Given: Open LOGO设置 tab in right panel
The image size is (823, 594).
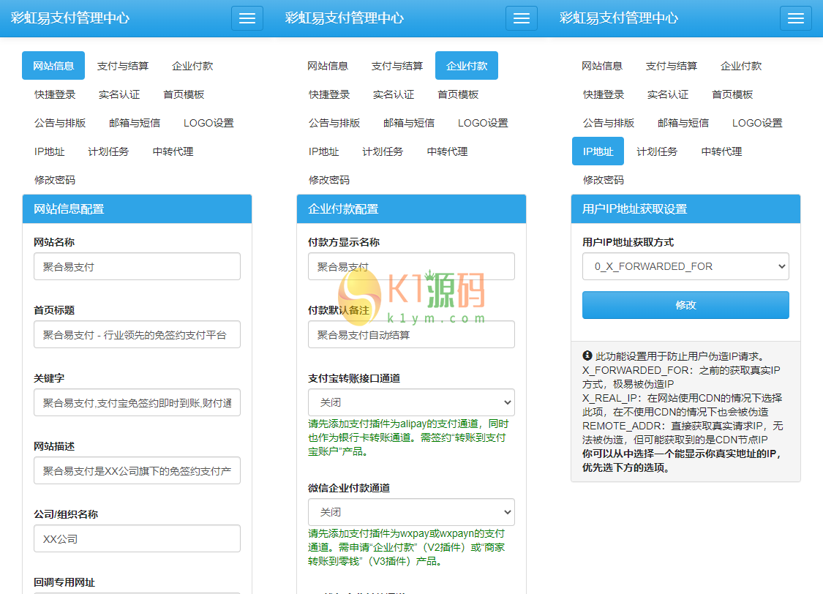Looking at the screenshot, I should 757,123.
